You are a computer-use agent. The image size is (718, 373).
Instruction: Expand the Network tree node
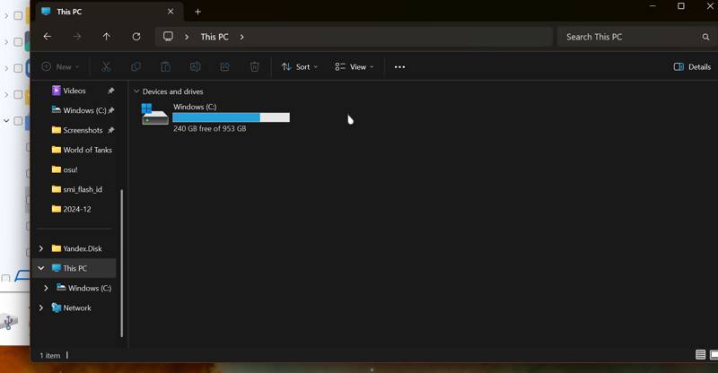point(41,308)
